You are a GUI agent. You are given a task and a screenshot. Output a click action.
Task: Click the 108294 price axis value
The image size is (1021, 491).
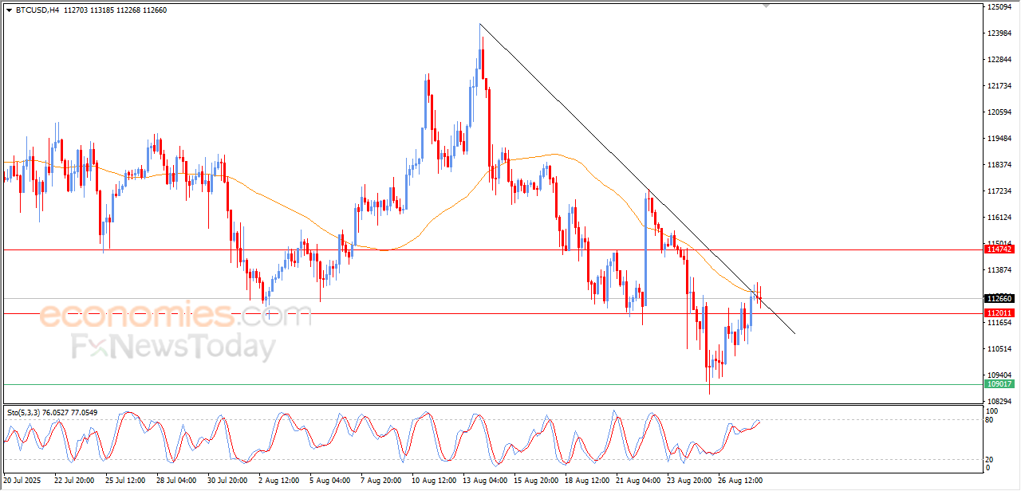click(999, 402)
